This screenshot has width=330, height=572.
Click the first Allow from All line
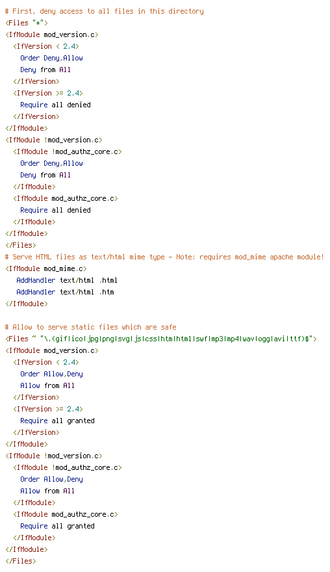(x=47, y=385)
